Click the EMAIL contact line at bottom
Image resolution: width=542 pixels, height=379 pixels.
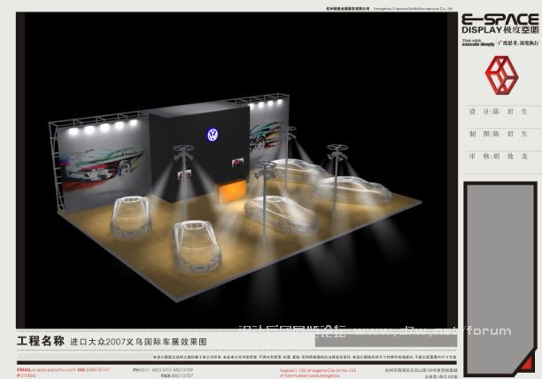coord(63,369)
